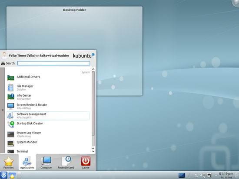The height and width of the screenshot is (179, 239).
Task: Open System Log Viewer (KSystemLog)
Action: [48, 134]
